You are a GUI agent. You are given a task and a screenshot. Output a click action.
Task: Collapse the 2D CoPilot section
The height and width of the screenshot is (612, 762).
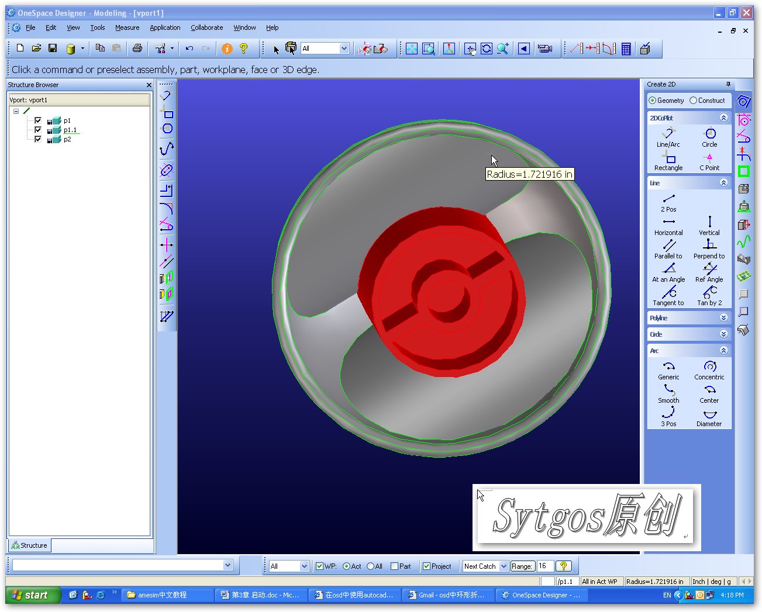(x=723, y=117)
